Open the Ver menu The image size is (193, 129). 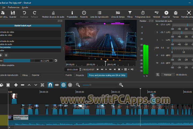click(4, 8)
